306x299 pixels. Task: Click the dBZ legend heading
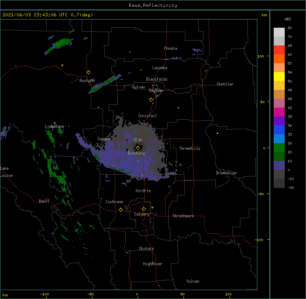[288, 19]
